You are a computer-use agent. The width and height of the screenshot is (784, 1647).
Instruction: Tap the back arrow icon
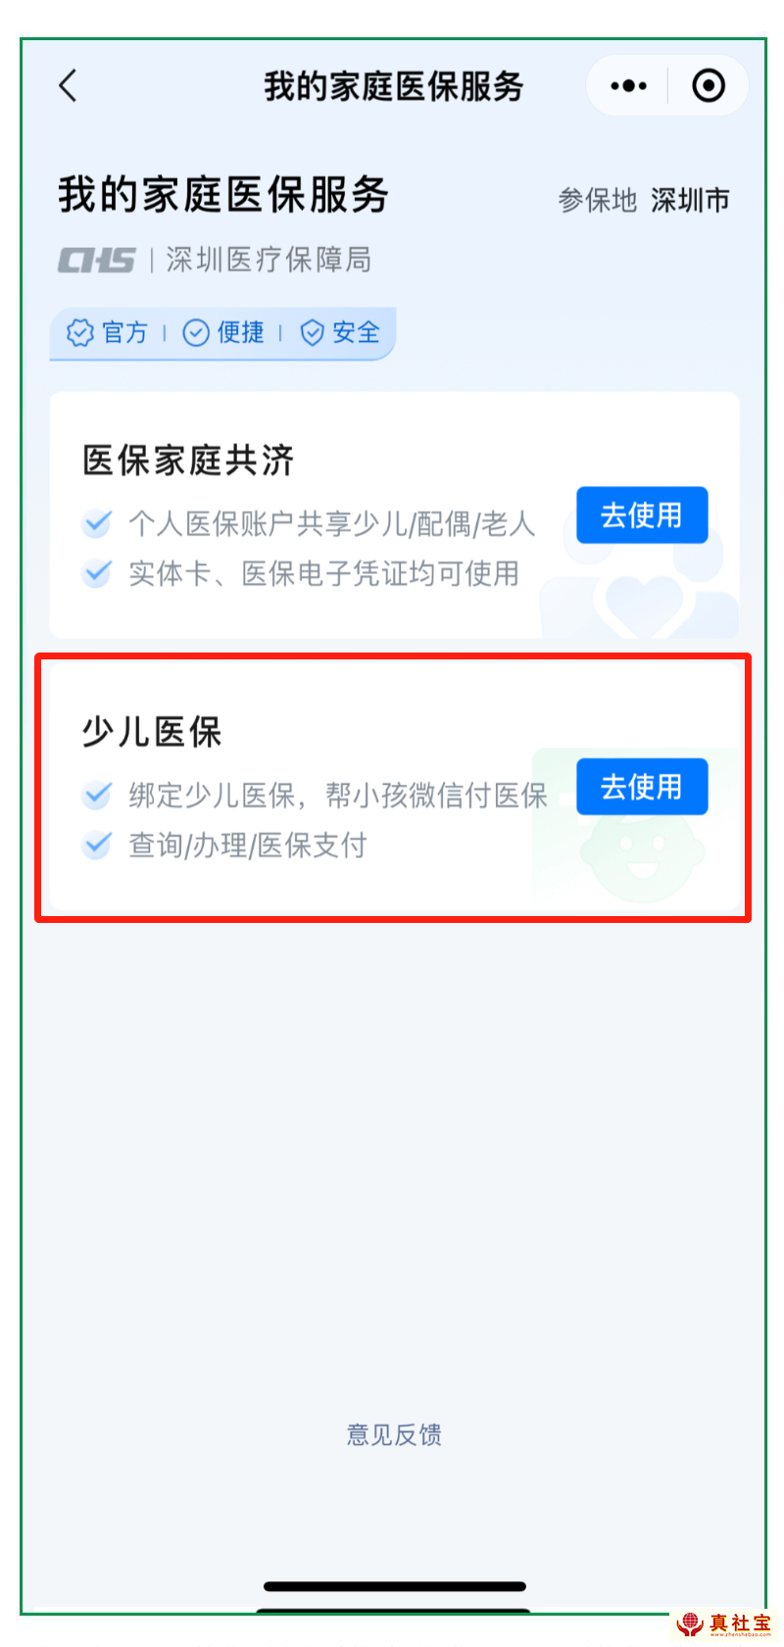point(68,86)
